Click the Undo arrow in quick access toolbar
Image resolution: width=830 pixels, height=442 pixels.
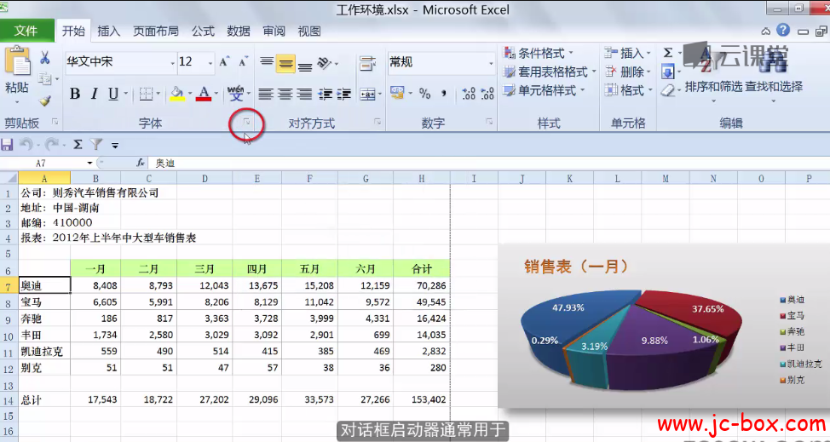coord(26,144)
